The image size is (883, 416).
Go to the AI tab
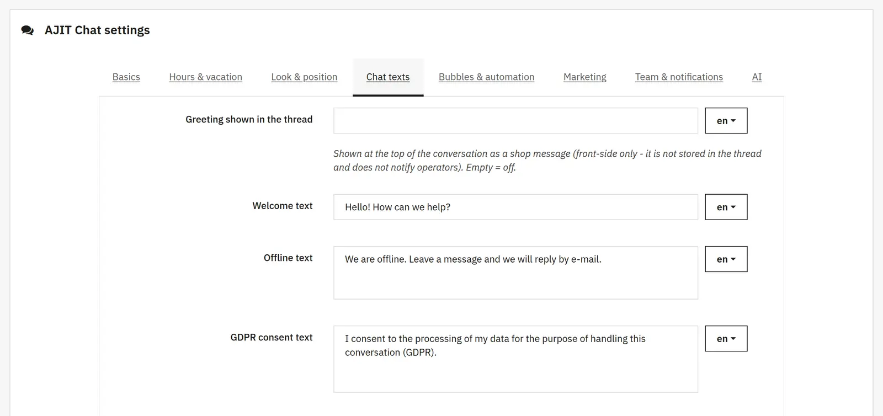coord(757,77)
